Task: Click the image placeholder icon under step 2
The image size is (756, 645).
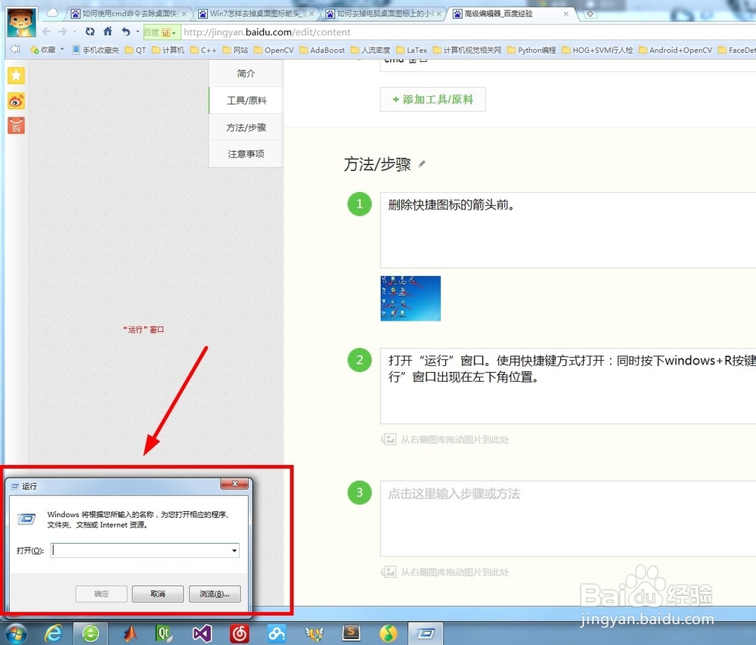Action: point(389,439)
